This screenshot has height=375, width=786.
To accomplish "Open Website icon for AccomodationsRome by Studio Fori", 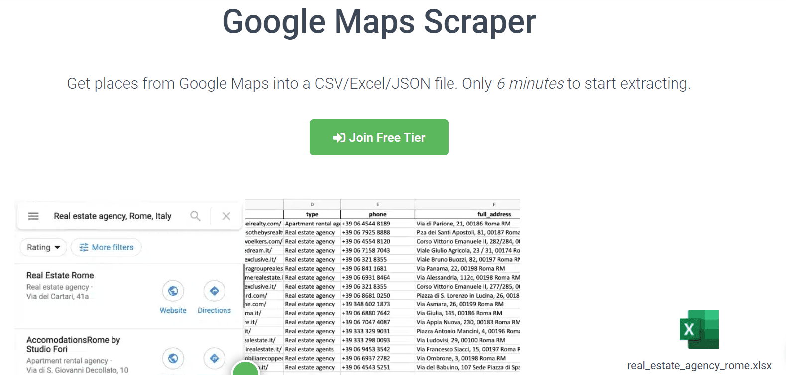I will click(x=173, y=358).
